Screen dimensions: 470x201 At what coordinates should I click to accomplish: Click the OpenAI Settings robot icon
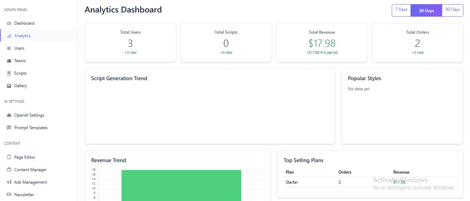point(9,115)
